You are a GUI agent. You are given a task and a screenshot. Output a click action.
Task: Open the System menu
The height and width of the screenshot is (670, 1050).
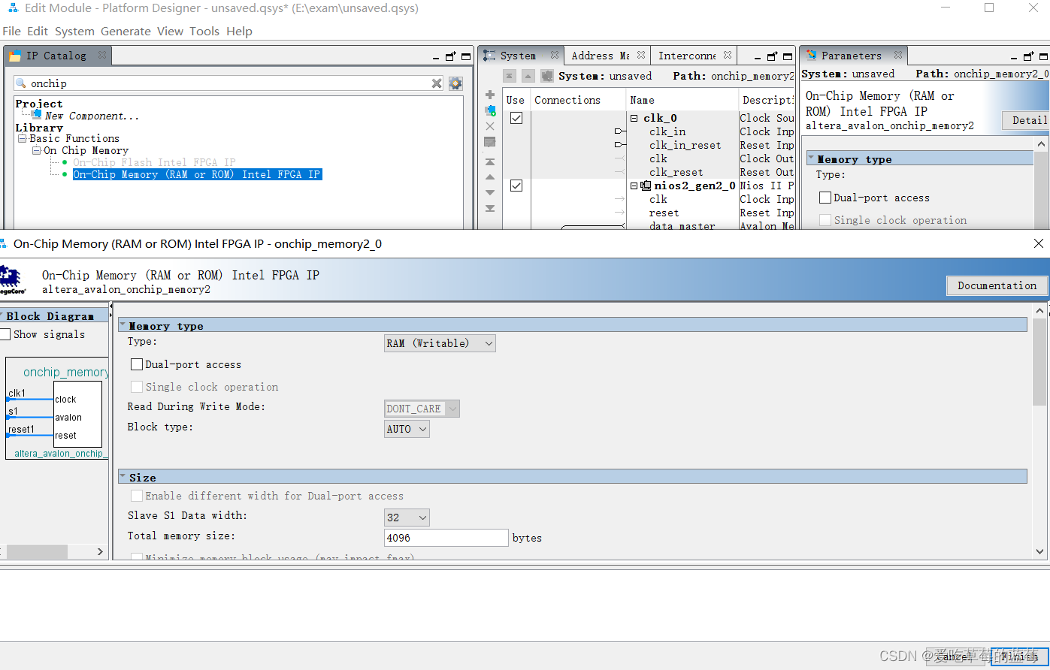74,31
